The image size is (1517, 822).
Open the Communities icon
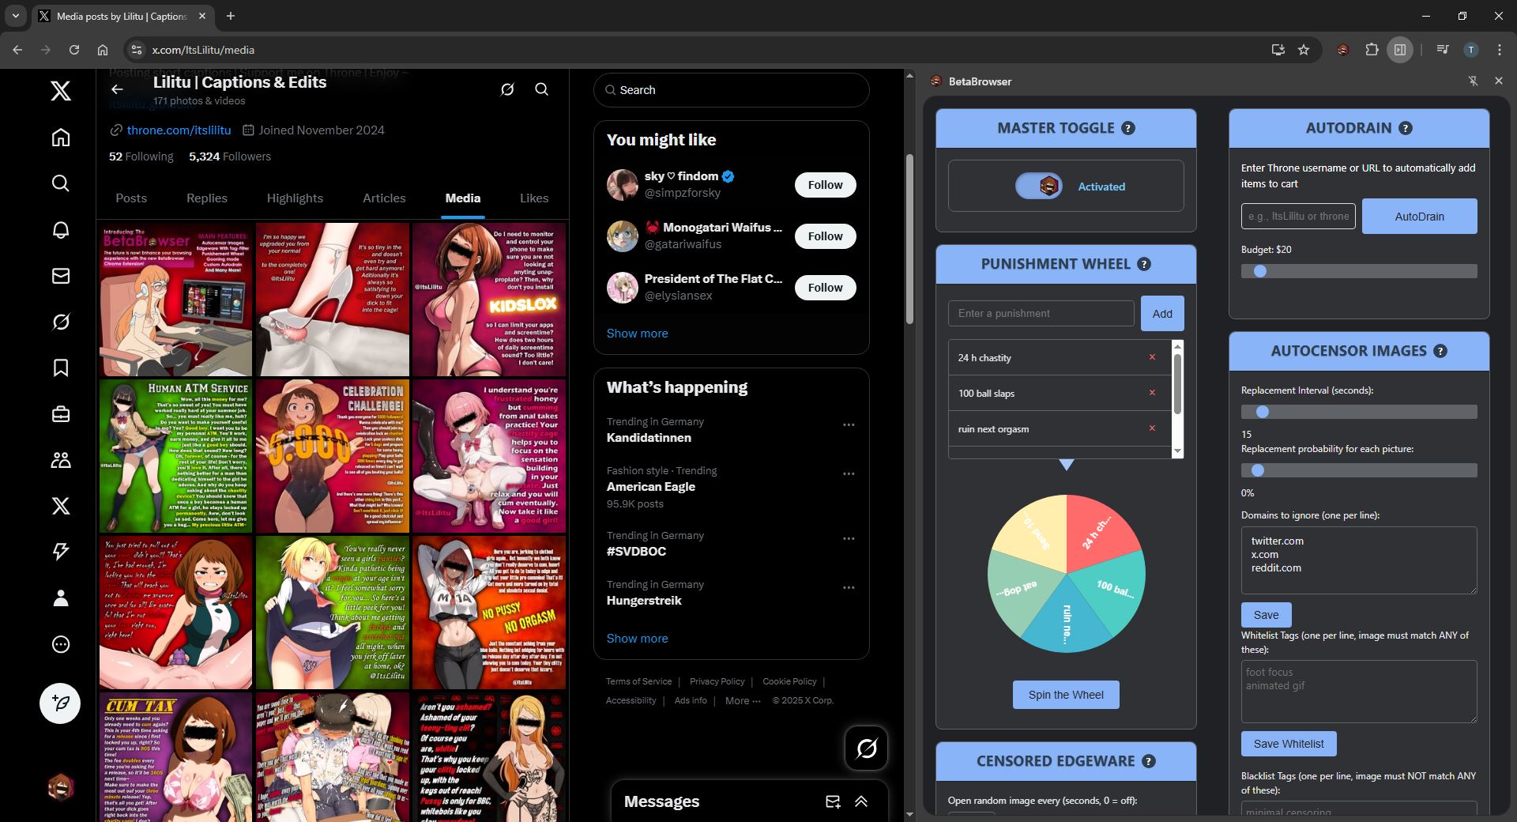click(61, 460)
